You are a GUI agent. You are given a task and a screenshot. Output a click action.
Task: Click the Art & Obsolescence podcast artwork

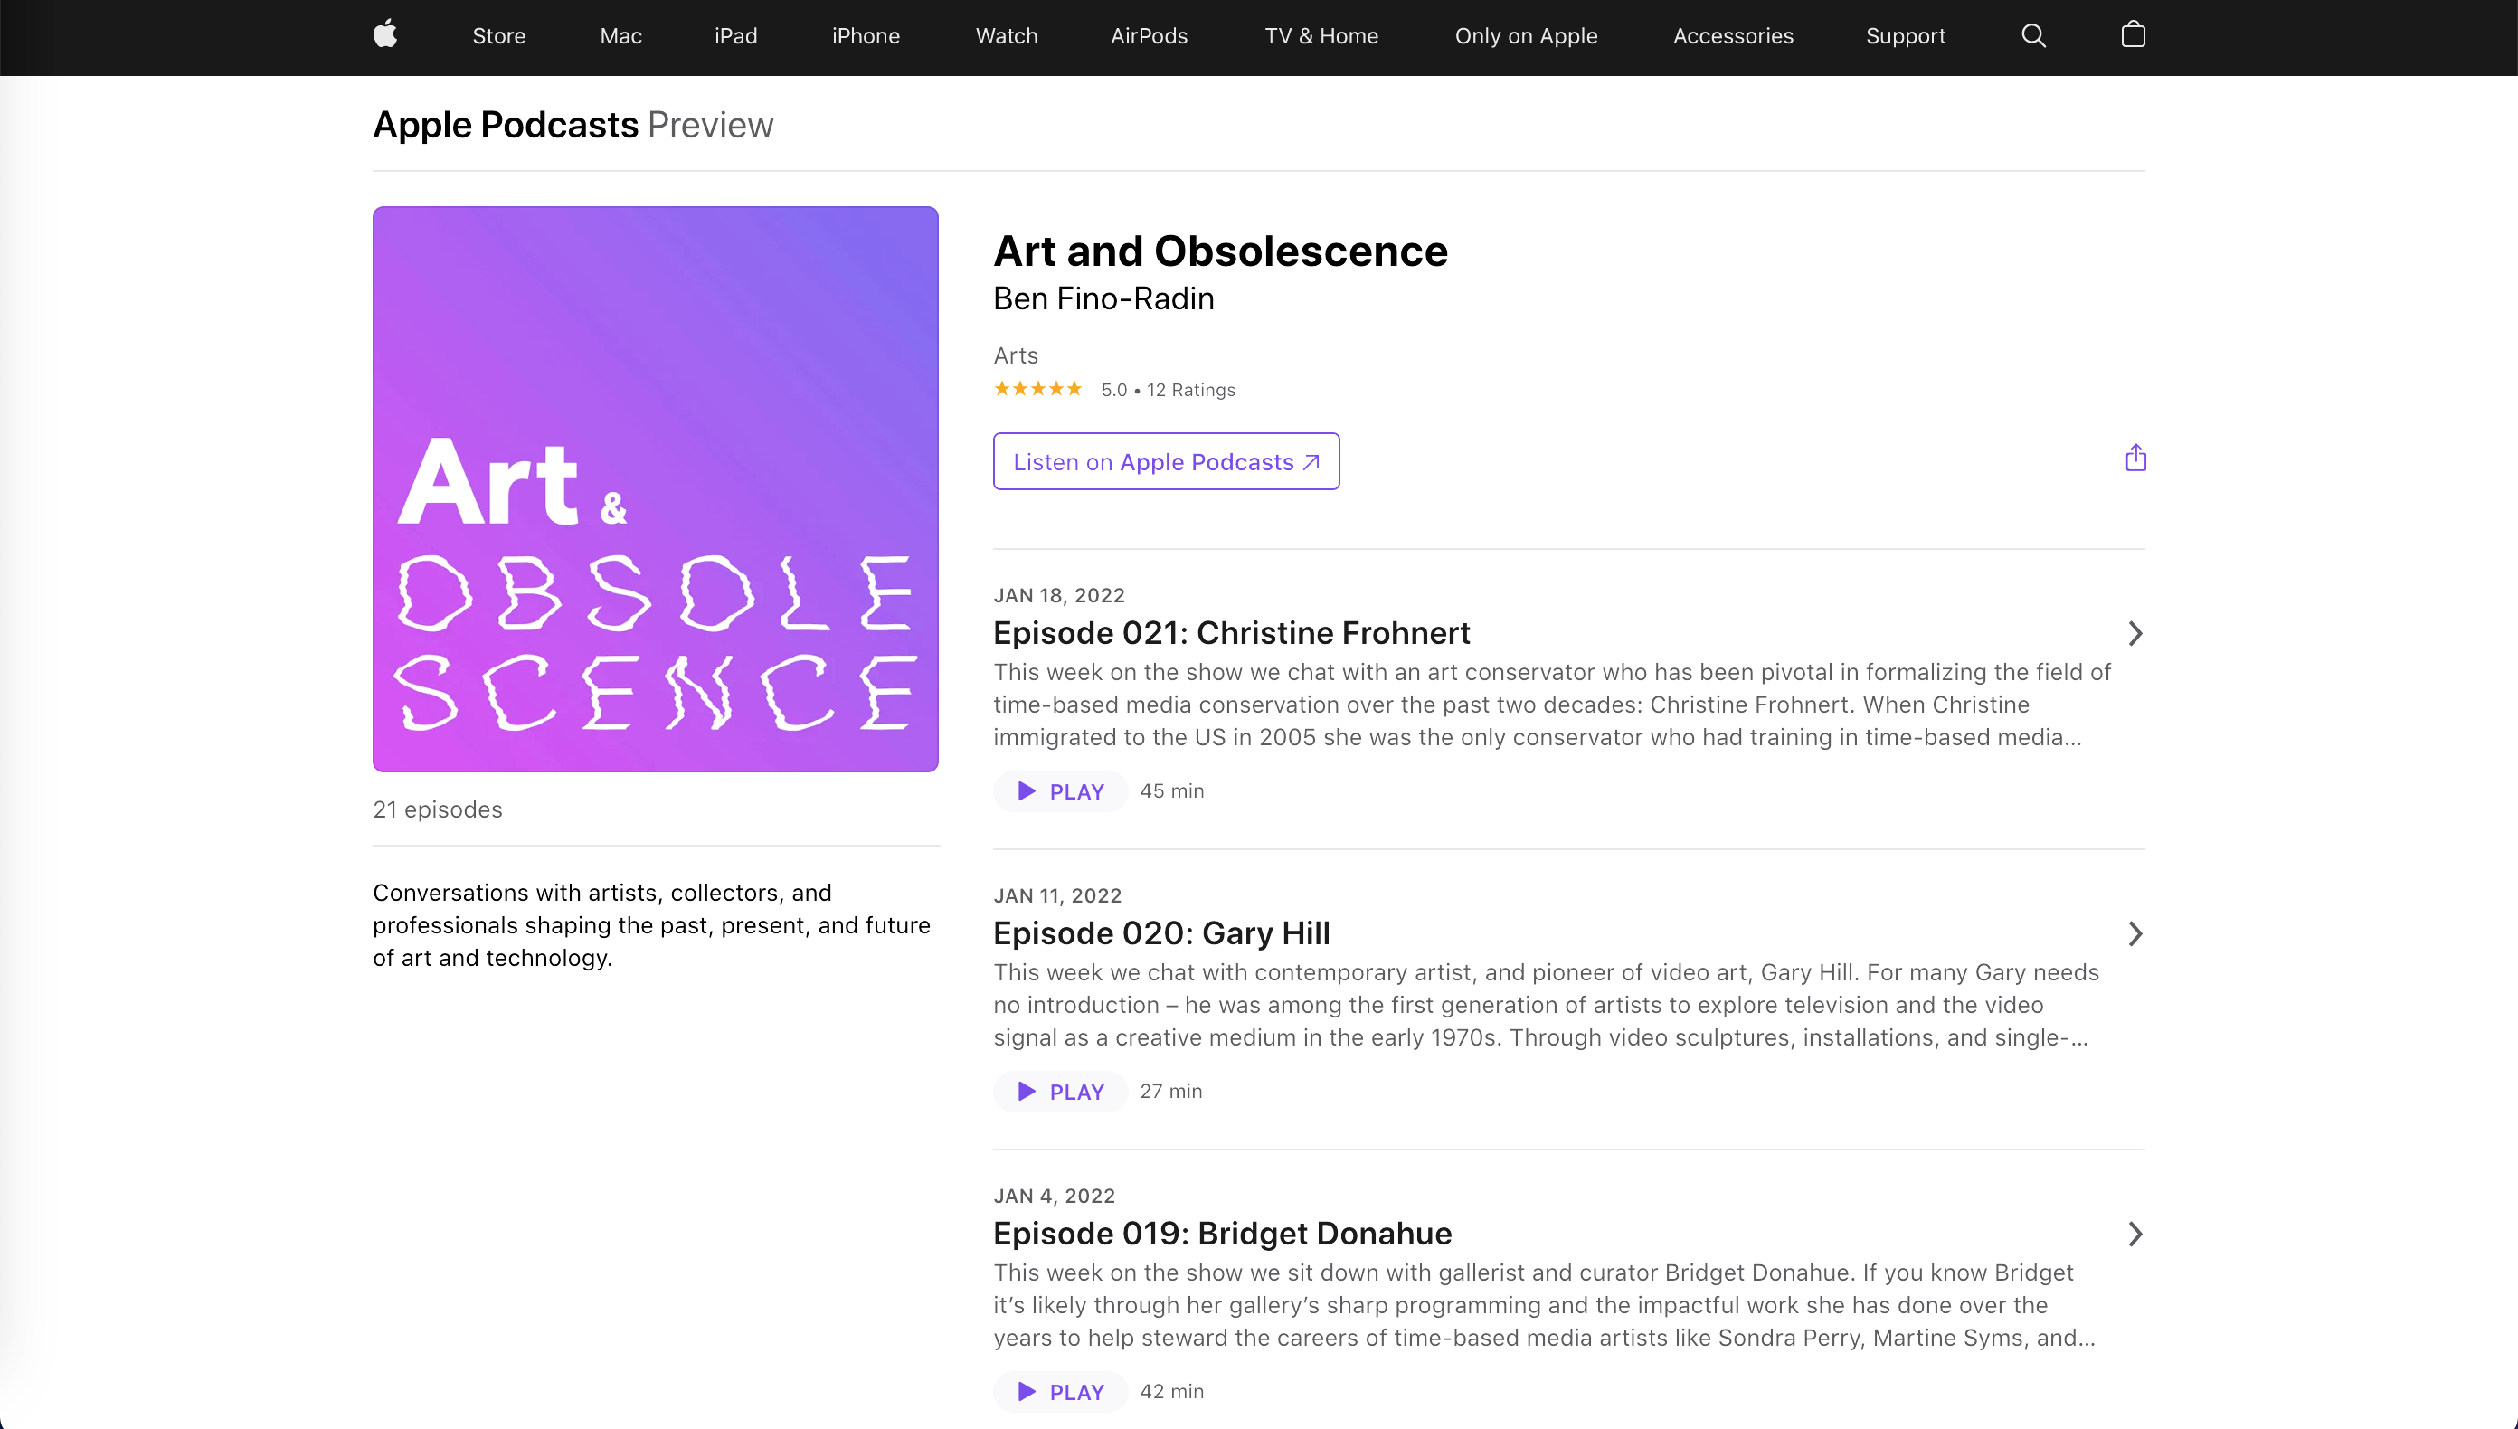656,488
